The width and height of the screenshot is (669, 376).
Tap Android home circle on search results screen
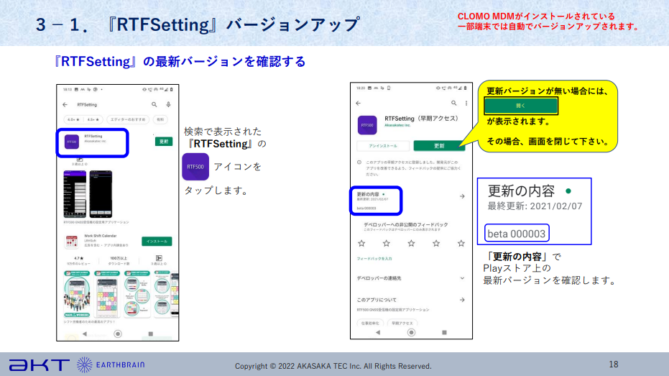[118, 334]
